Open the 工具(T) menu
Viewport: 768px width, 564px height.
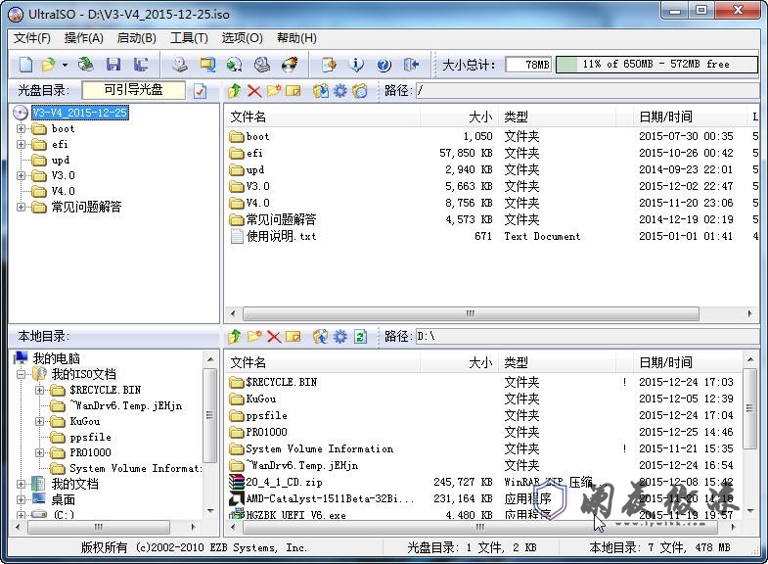pyautogui.click(x=189, y=38)
